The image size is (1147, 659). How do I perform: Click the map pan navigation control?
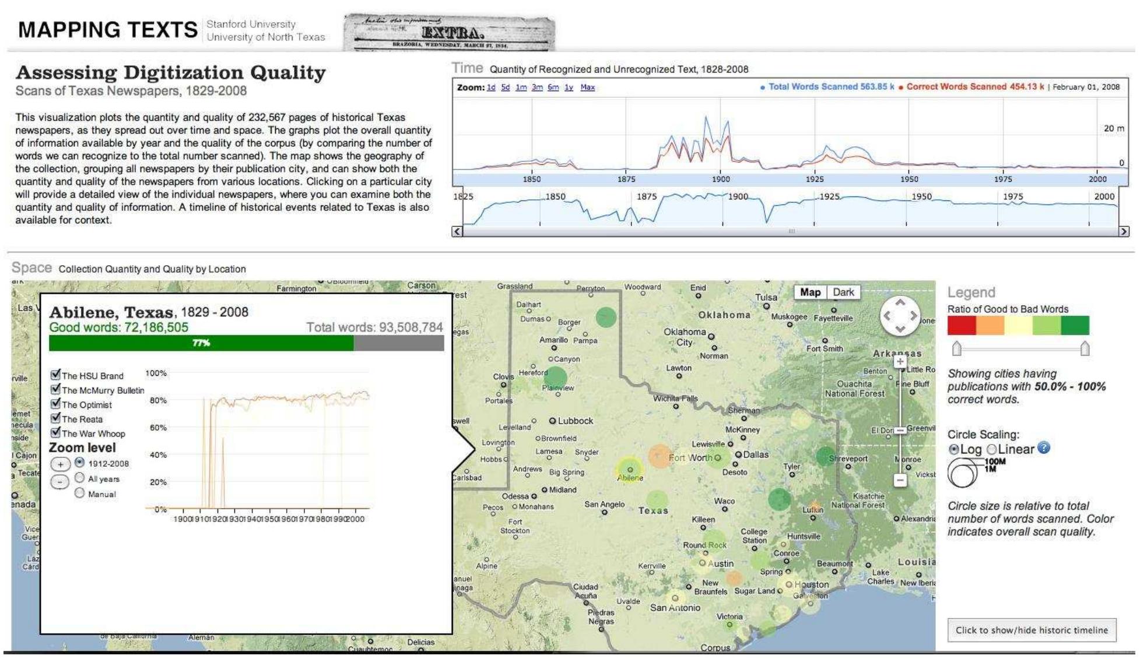click(900, 316)
